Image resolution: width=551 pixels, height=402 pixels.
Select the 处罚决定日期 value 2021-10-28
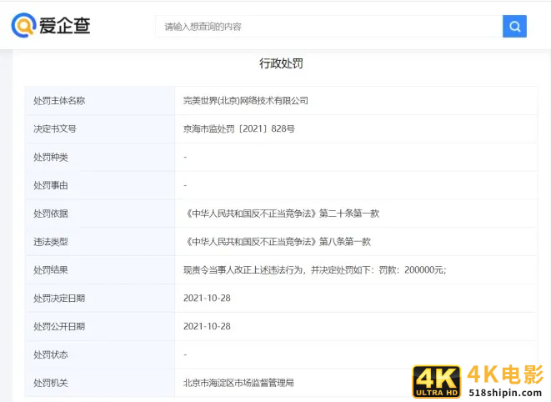tap(207, 299)
